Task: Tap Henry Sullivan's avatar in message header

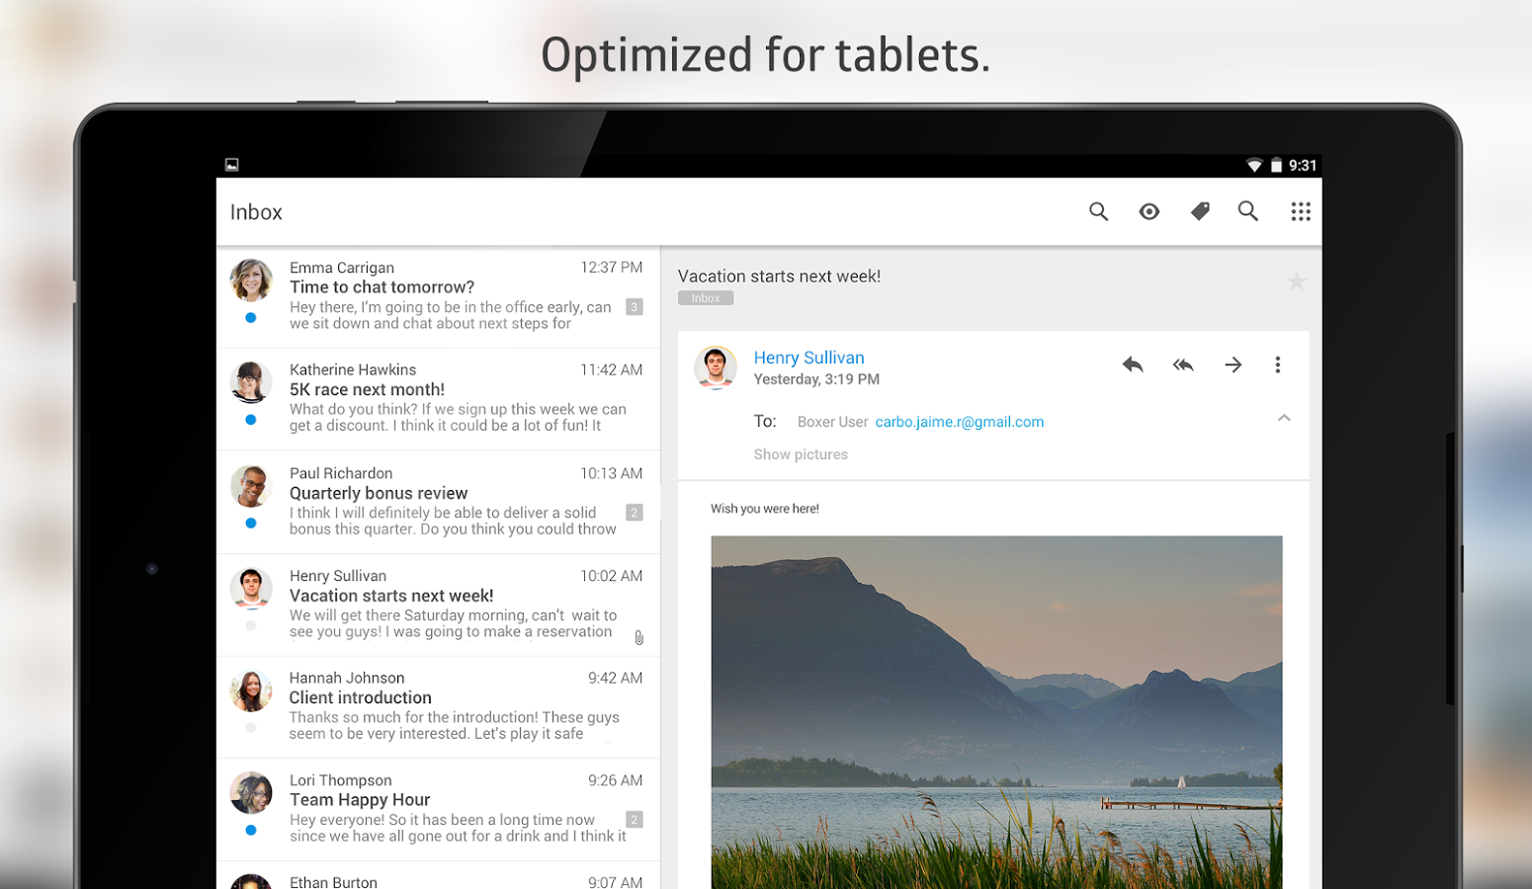Action: click(716, 367)
